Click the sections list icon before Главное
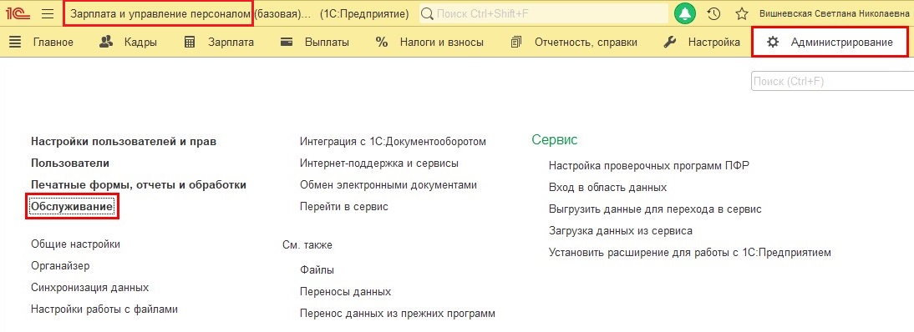914x332 pixels. tap(15, 42)
